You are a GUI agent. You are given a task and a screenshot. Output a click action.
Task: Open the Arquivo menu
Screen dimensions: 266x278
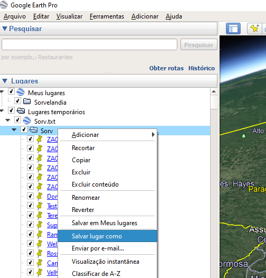coord(15,16)
